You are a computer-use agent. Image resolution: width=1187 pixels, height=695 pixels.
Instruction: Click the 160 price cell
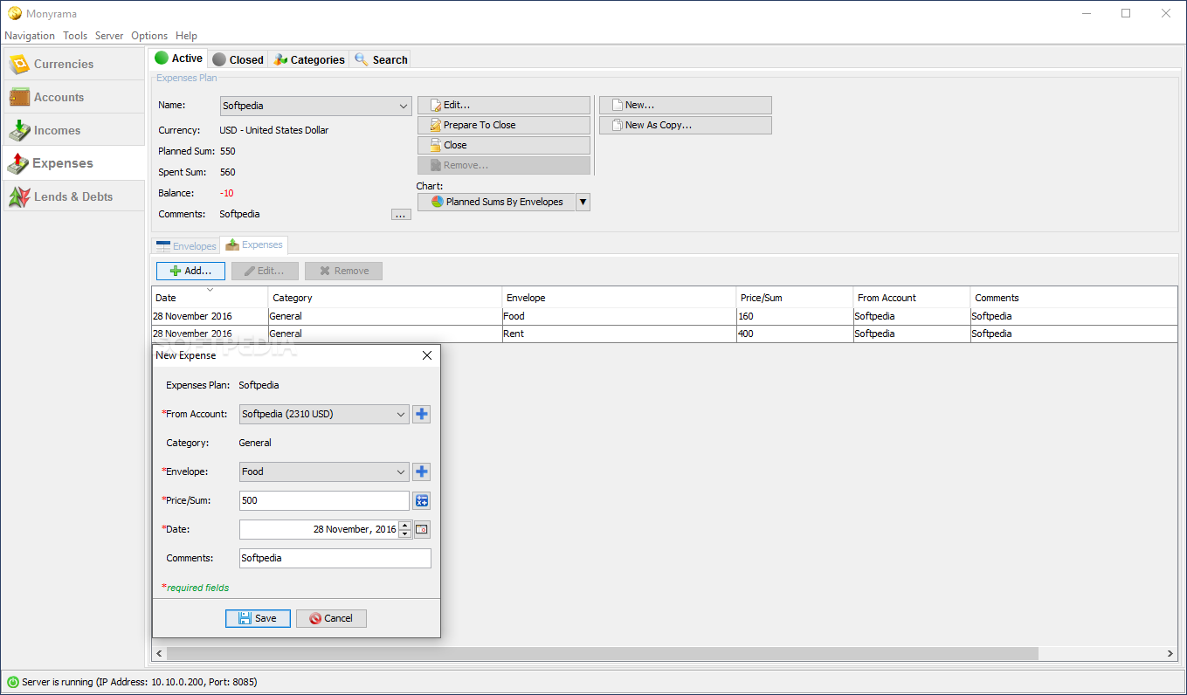795,316
